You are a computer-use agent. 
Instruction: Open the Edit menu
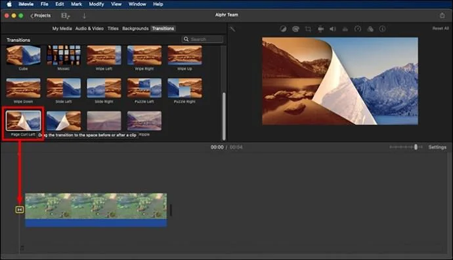[x=60, y=4]
